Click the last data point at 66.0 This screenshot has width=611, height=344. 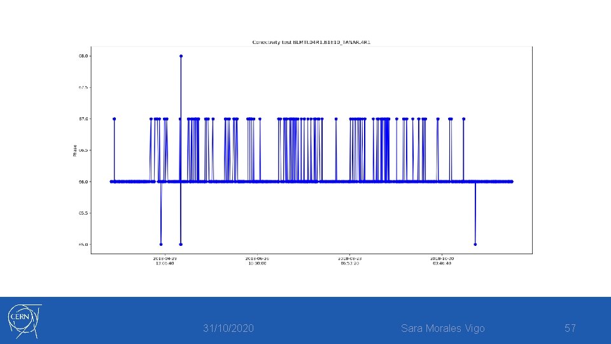(x=512, y=182)
